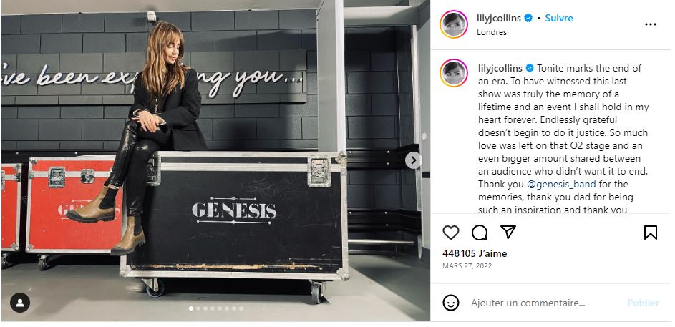Go to next photo with arrow
The image size is (675, 327).
(x=413, y=160)
